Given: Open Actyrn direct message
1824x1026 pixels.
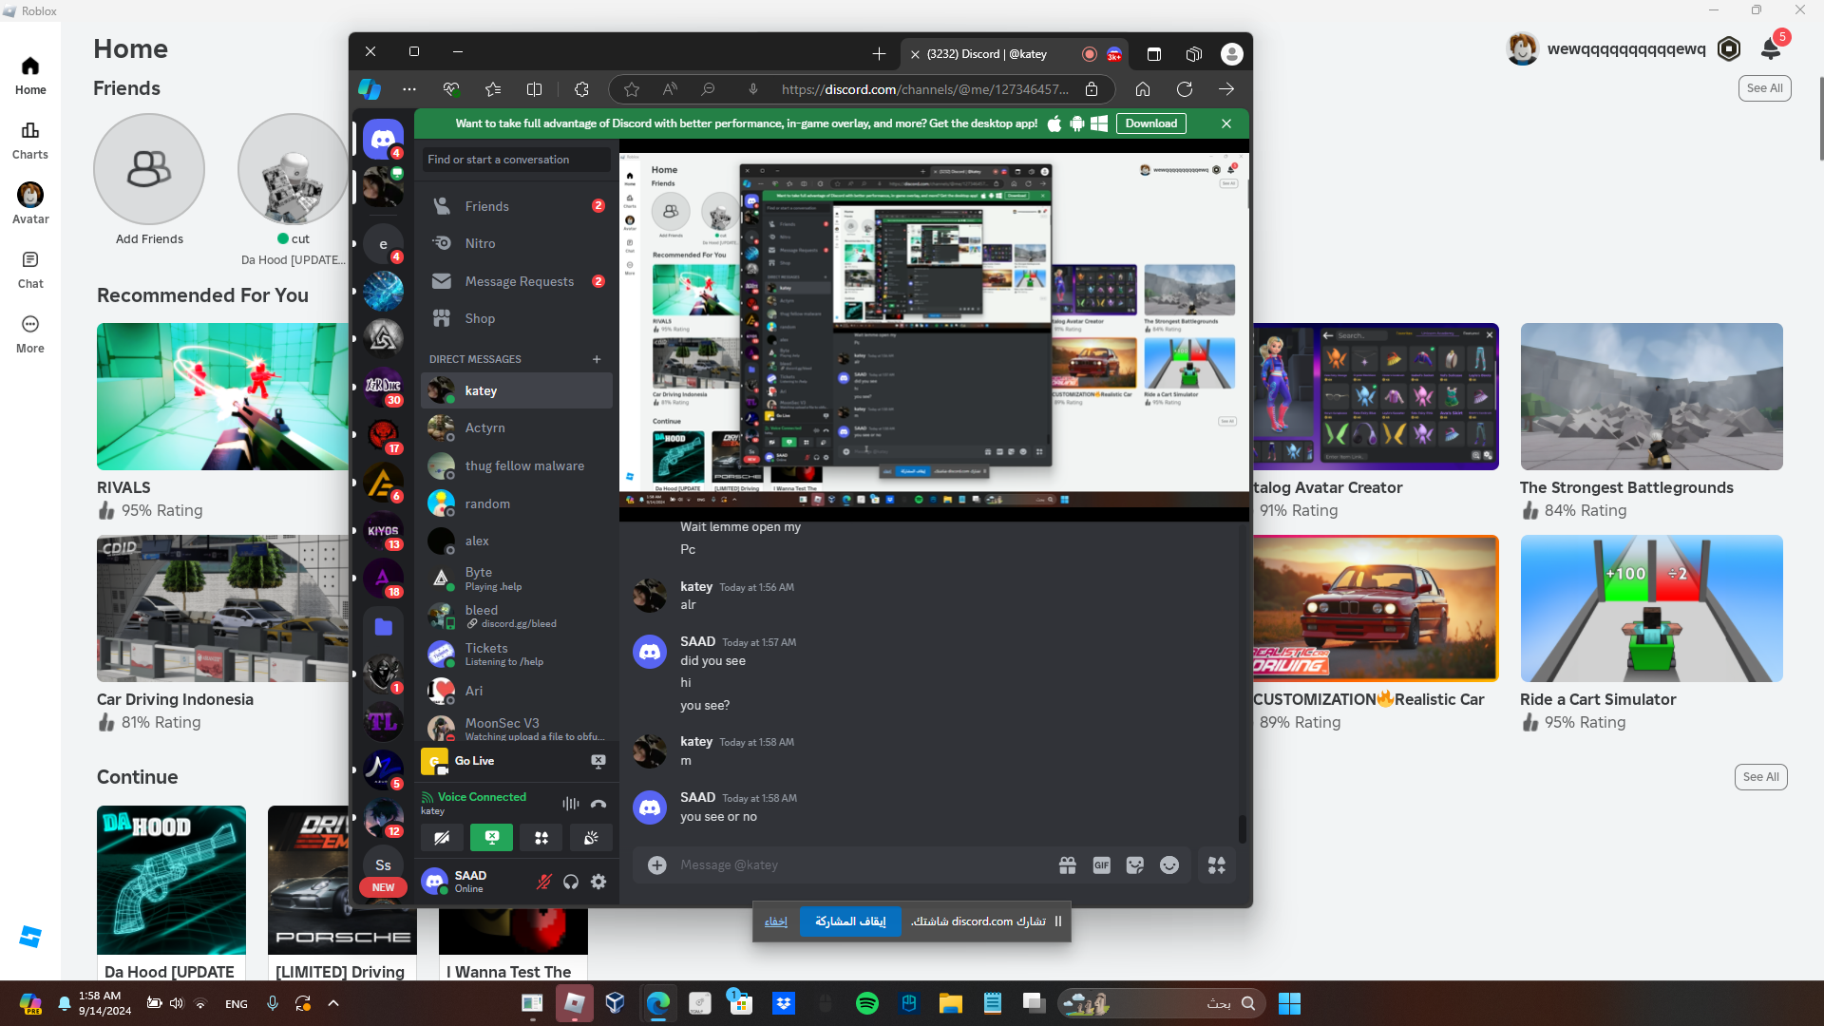Looking at the screenshot, I should click(516, 428).
